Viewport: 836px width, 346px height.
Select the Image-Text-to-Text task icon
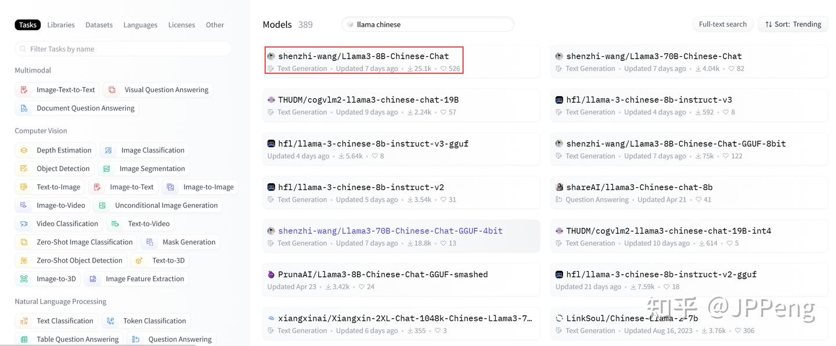(24, 90)
